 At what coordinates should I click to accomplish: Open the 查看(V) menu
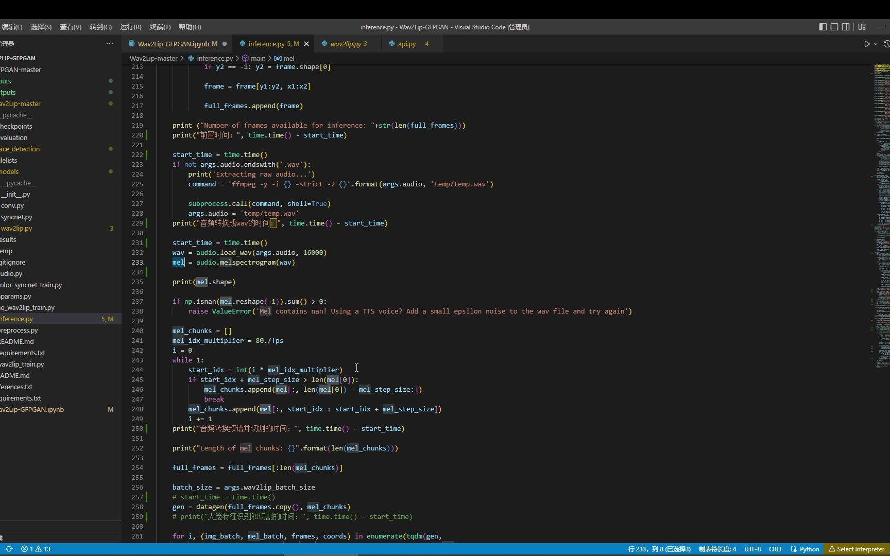tap(71, 27)
